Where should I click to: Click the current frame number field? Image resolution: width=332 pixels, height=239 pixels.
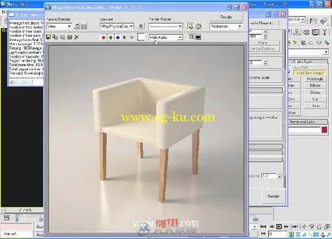(278, 234)
